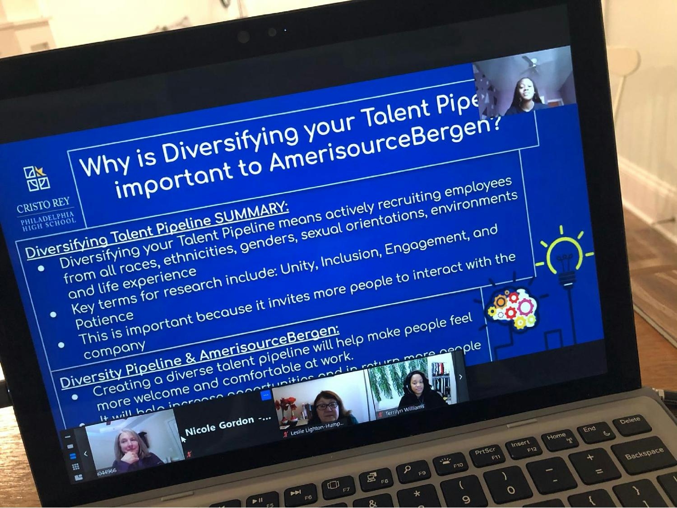
Task: Click the bottom layout icon in the view sidebar
Action: 79,477
